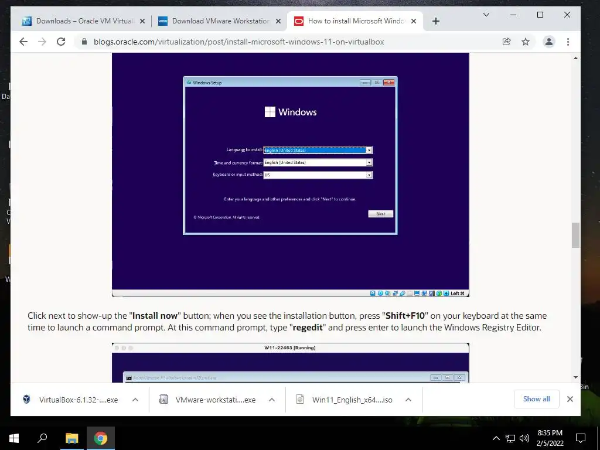Open the Chrome profile icon

click(548, 42)
